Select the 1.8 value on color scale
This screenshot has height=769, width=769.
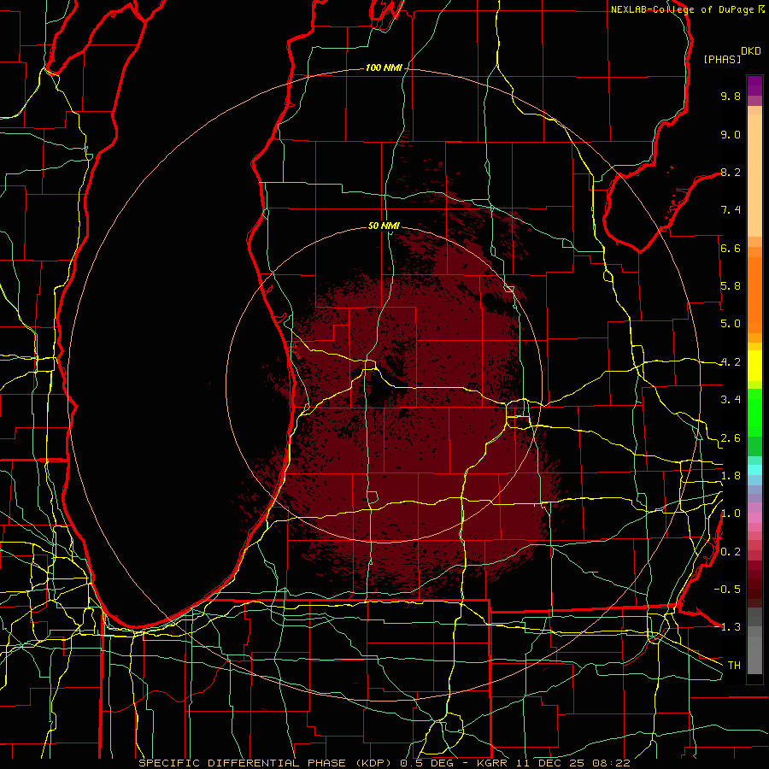coord(731,476)
